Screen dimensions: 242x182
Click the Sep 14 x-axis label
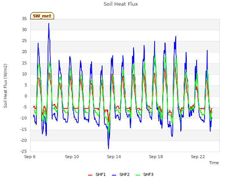coord(114,157)
